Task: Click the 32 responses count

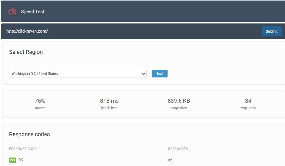Action: [x=170, y=160]
